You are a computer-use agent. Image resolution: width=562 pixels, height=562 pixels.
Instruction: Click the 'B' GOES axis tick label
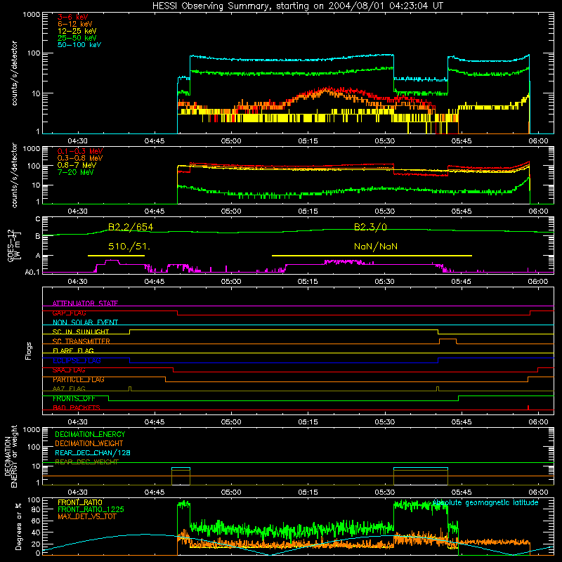[x=38, y=236]
